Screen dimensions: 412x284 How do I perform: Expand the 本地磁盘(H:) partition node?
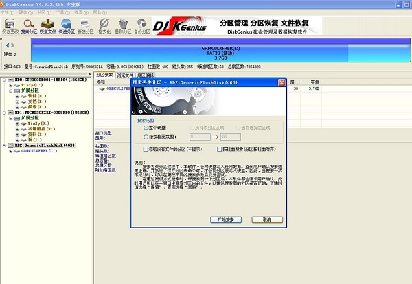tap(17, 129)
